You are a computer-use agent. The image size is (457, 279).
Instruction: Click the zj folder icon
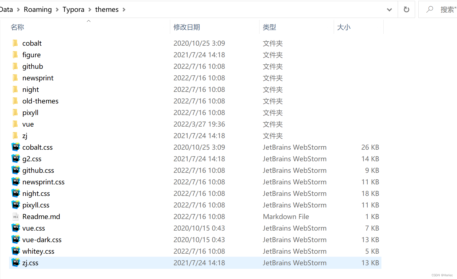tap(15, 136)
